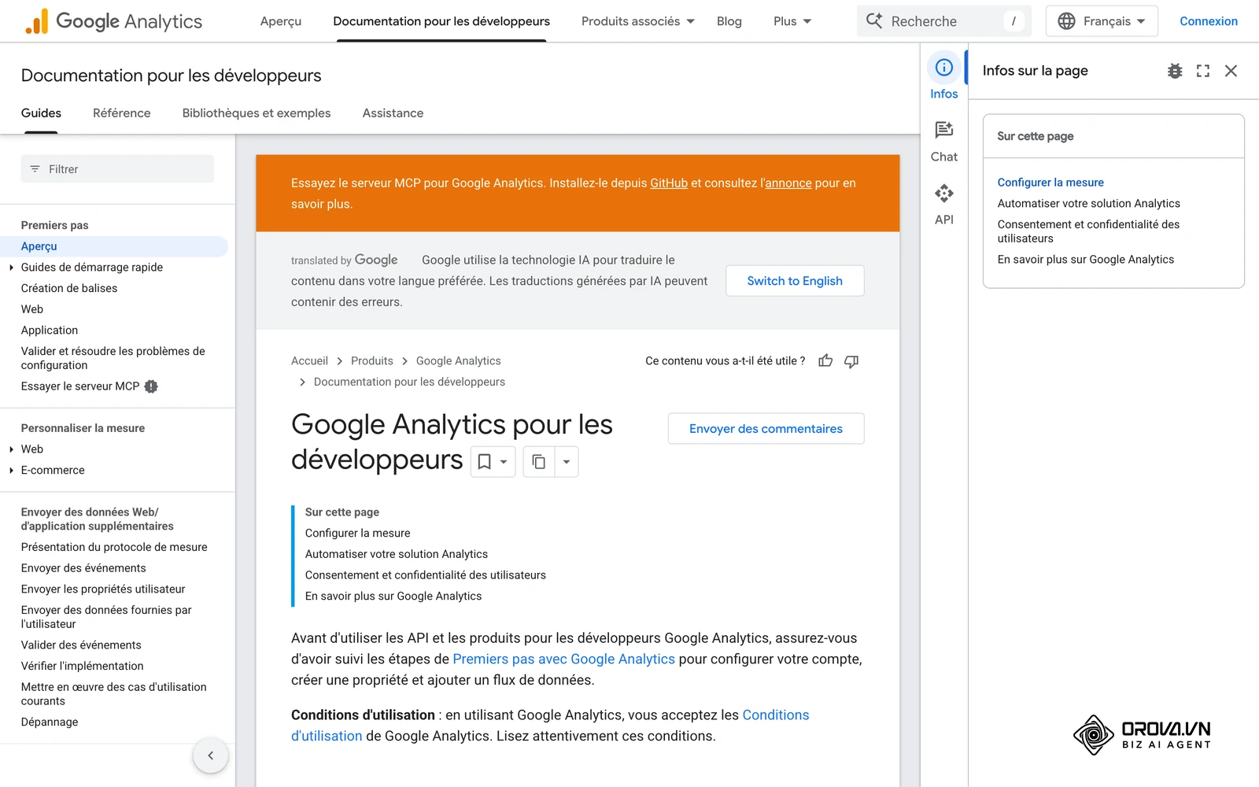
Task: Go to the Aperçu top navigation item
Action: (281, 21)
